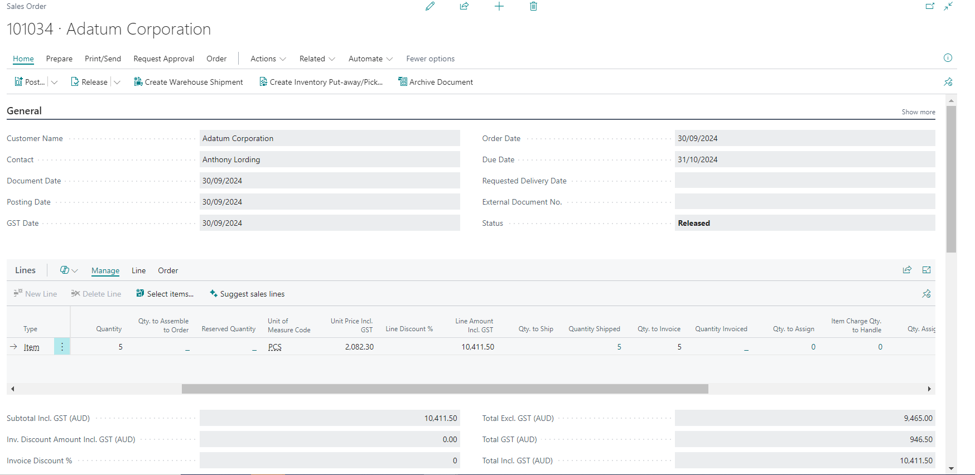Select the Manage tab in Lines
975x475 pixels.
point(105,270)
